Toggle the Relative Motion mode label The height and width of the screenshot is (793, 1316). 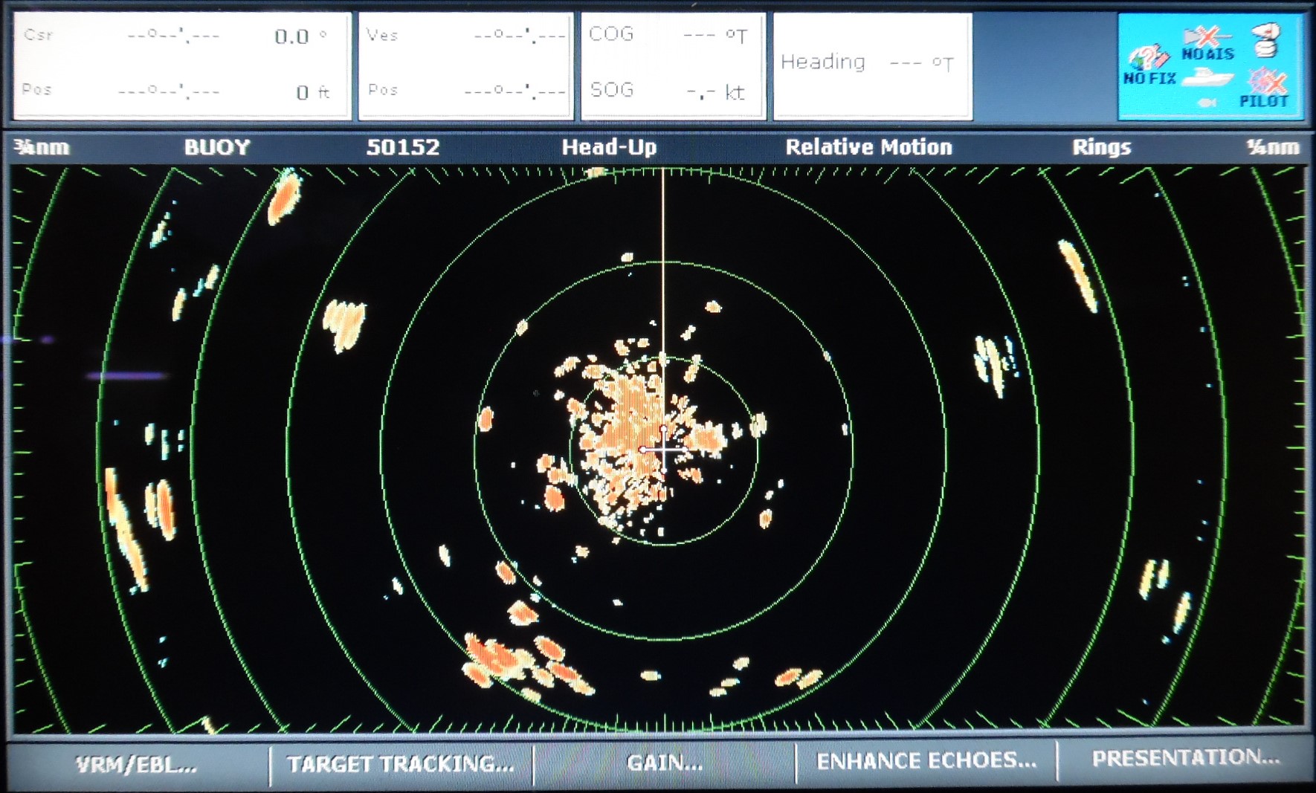coord(868,147)
